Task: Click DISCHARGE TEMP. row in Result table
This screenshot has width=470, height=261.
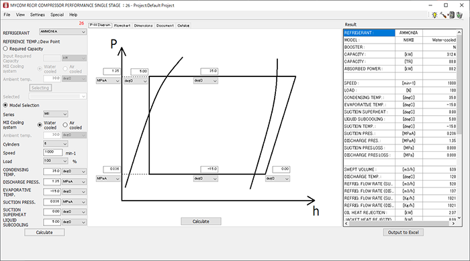Action: tap(400, 177)
